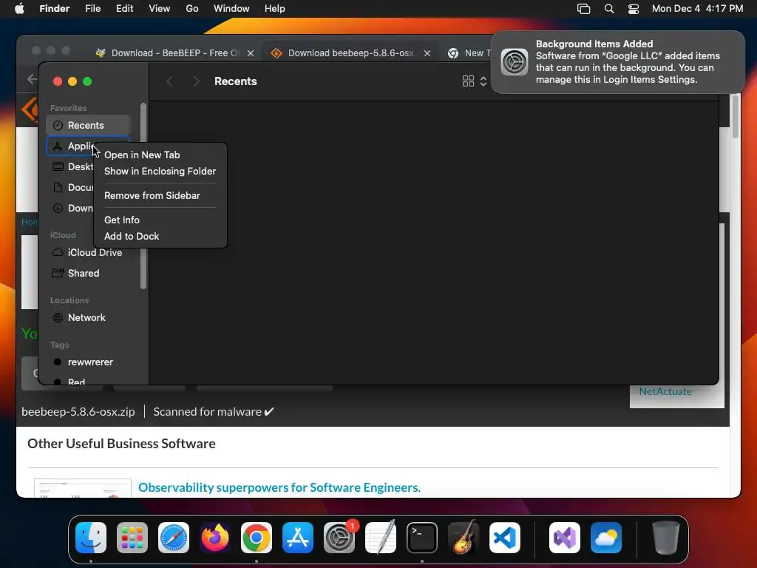
Task: Switch Finder to icon view mode
Action: [468, 81]
